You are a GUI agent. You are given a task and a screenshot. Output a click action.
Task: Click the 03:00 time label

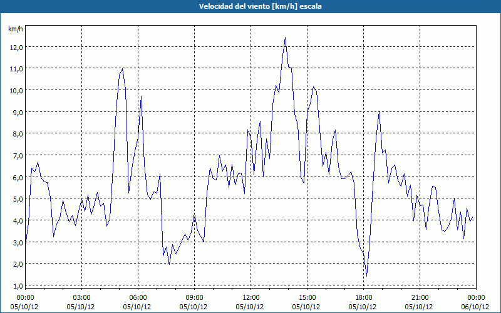[x=82, y=298]
